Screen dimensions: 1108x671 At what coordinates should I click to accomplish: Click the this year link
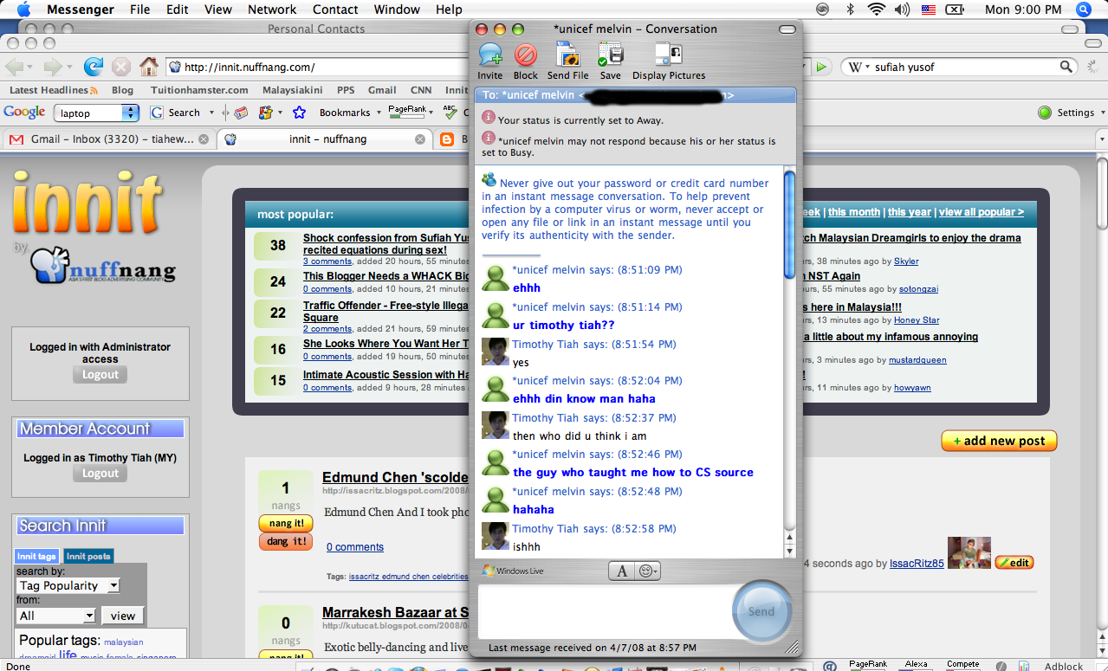click(909, 212)
